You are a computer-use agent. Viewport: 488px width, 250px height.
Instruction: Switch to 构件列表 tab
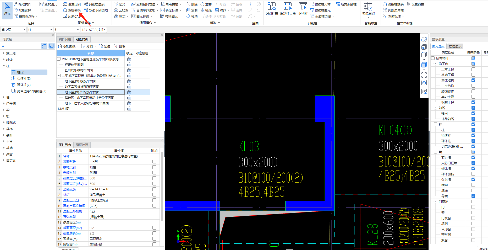[65, 40]
